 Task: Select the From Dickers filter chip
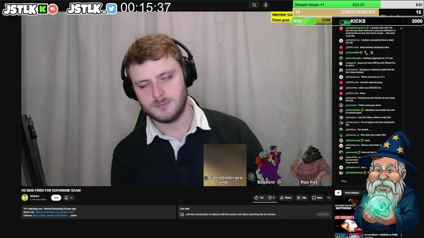(352, 193)
